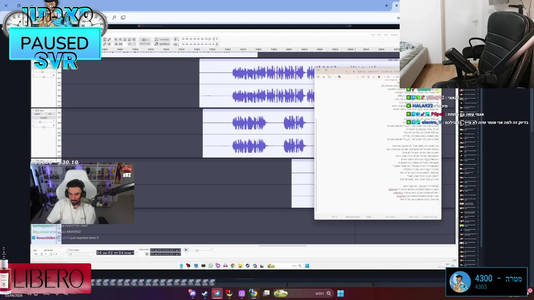Open Discord from the Windows taskbar
Screen dimensions: 534x300
[x=192, y=293]
